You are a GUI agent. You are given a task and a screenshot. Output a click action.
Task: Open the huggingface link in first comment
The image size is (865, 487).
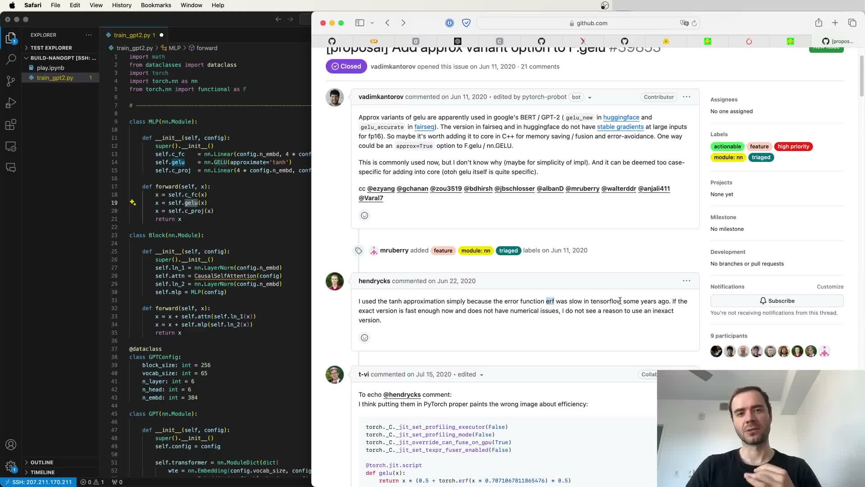pyautogui.click(x=621, y=117)
